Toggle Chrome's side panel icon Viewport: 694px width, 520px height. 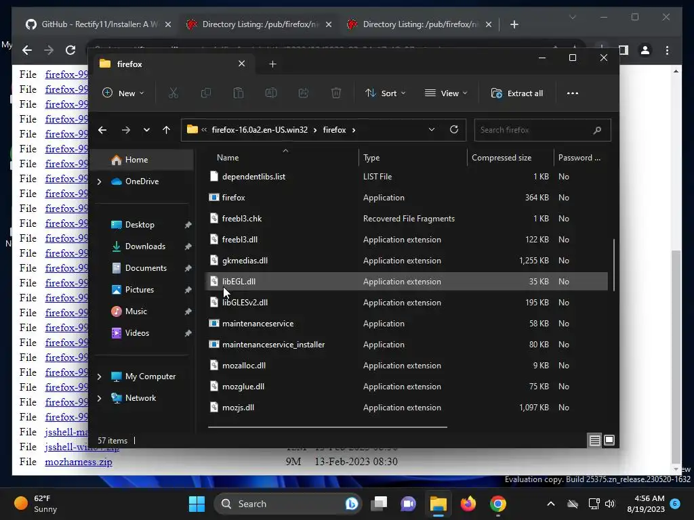(624, 50)
